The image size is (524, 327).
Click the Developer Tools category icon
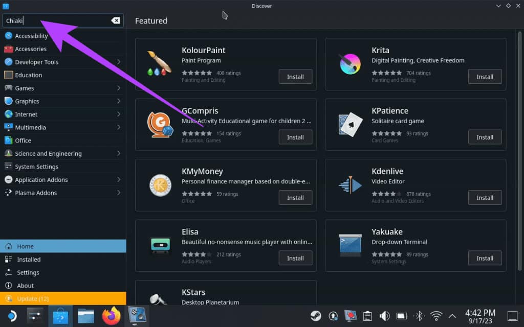click(8, 62)
